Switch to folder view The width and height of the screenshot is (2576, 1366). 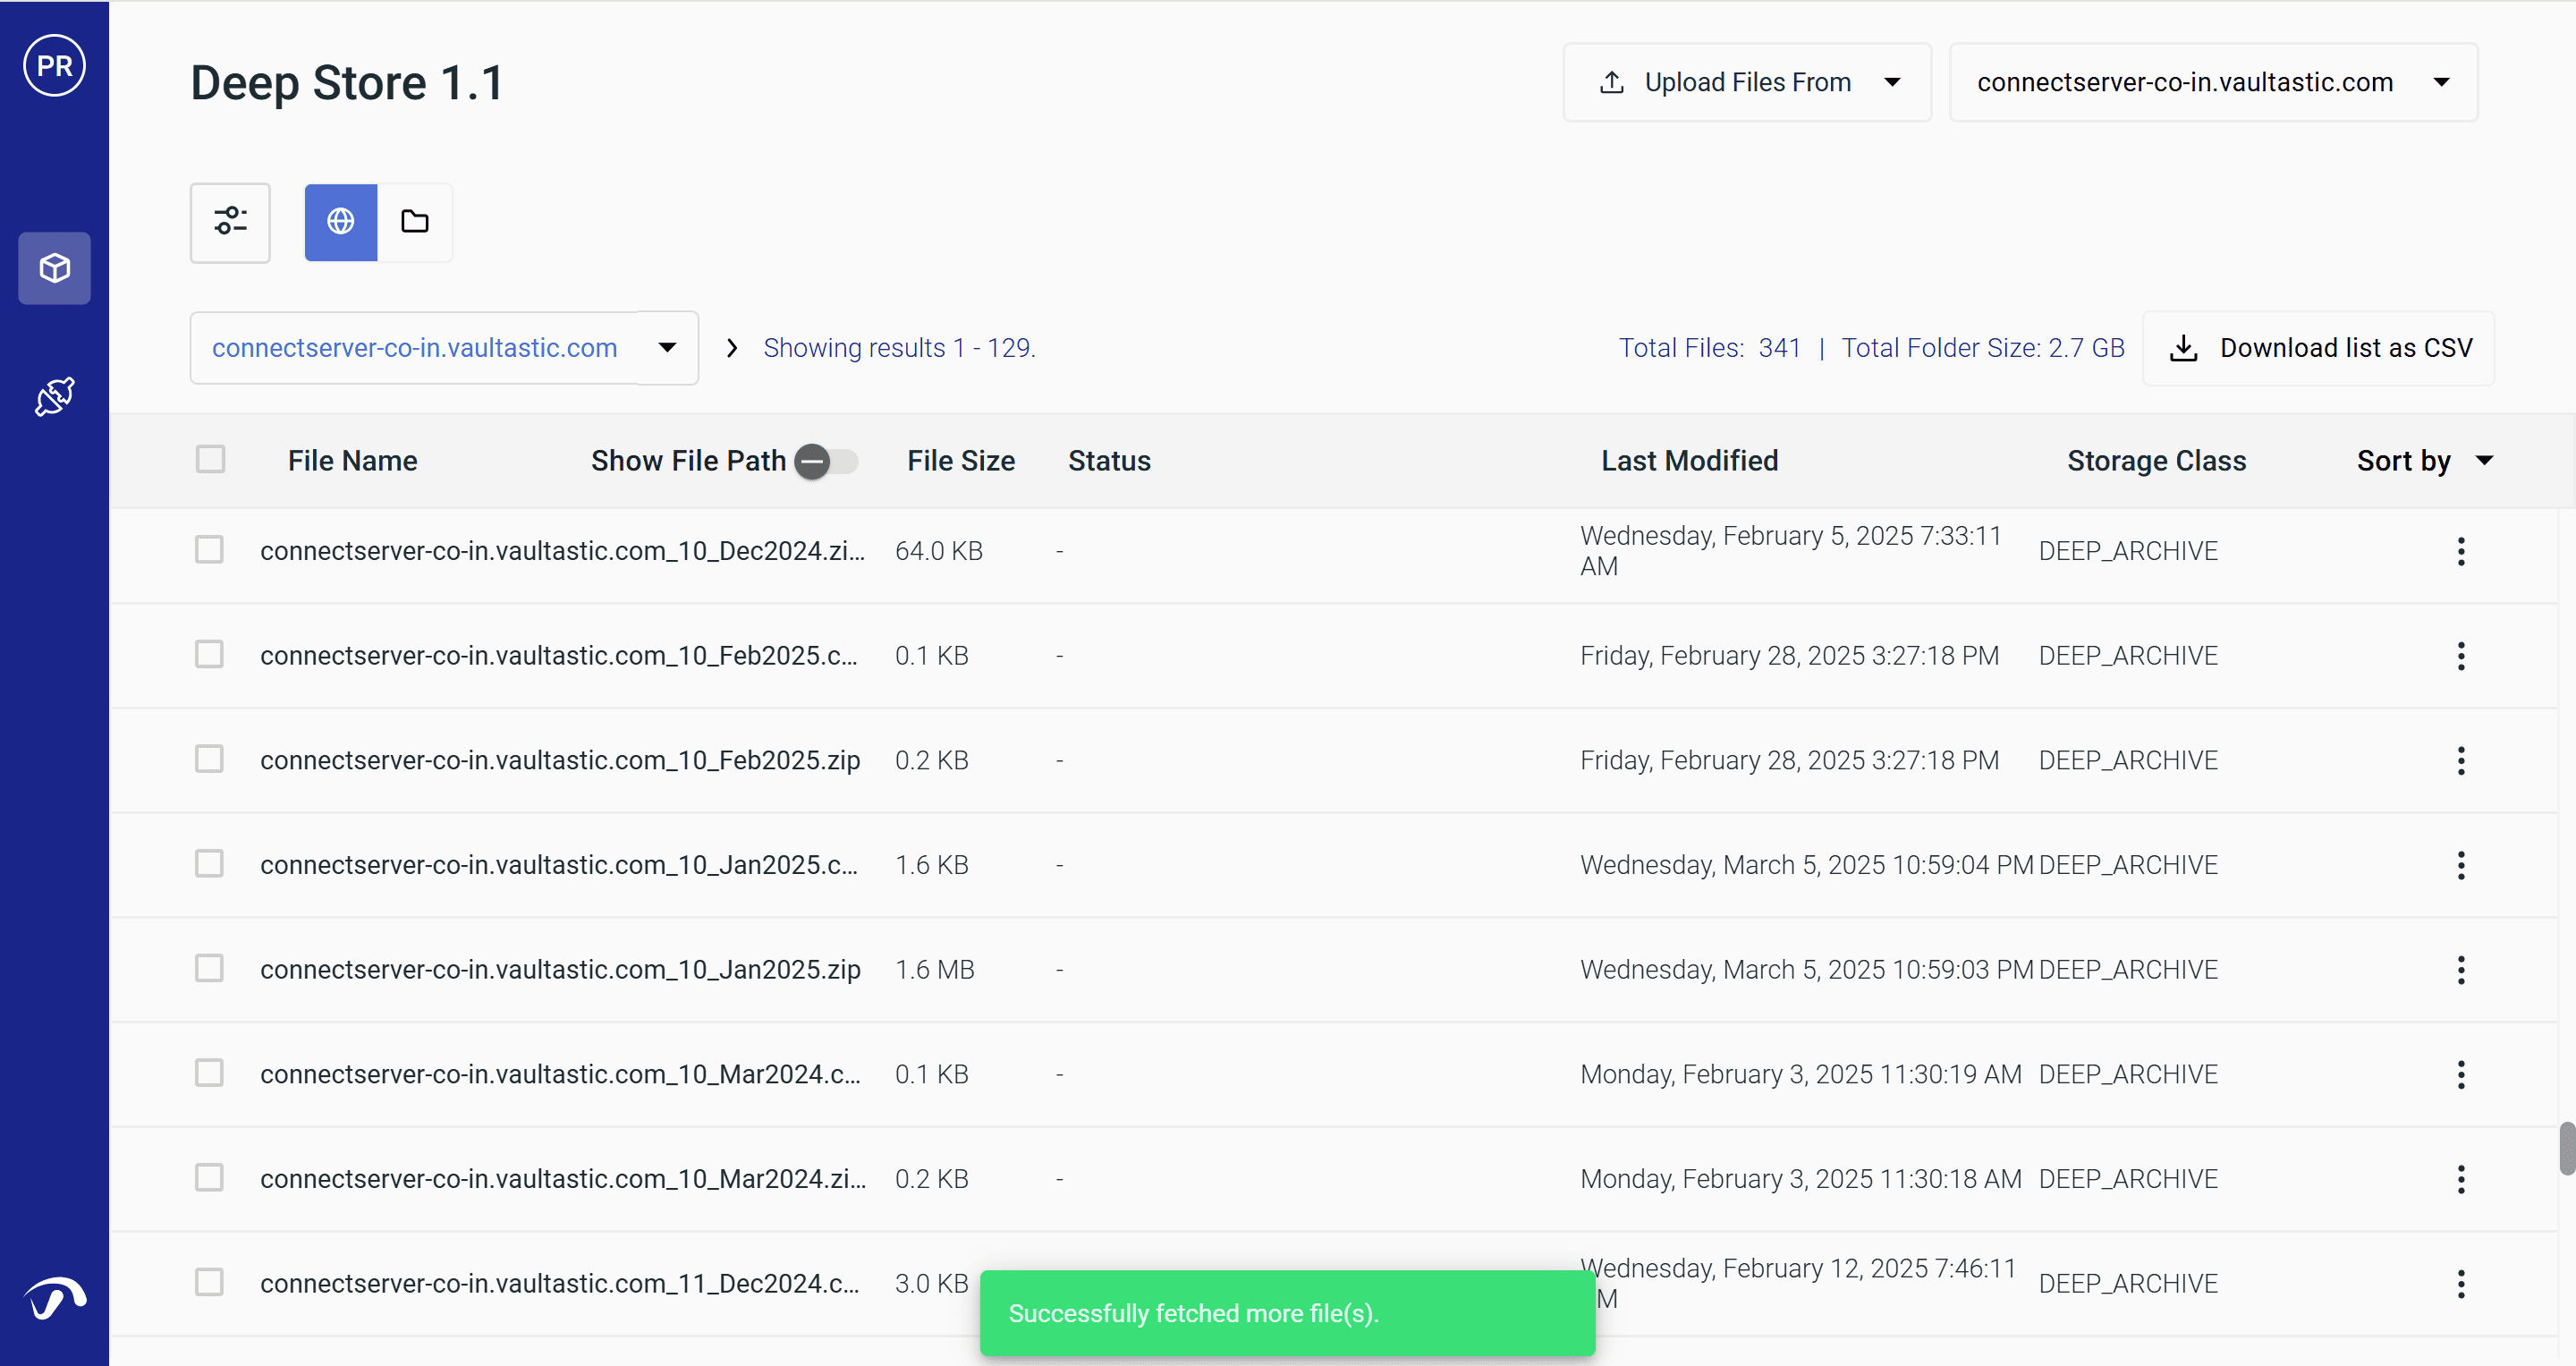pos(414,222)
